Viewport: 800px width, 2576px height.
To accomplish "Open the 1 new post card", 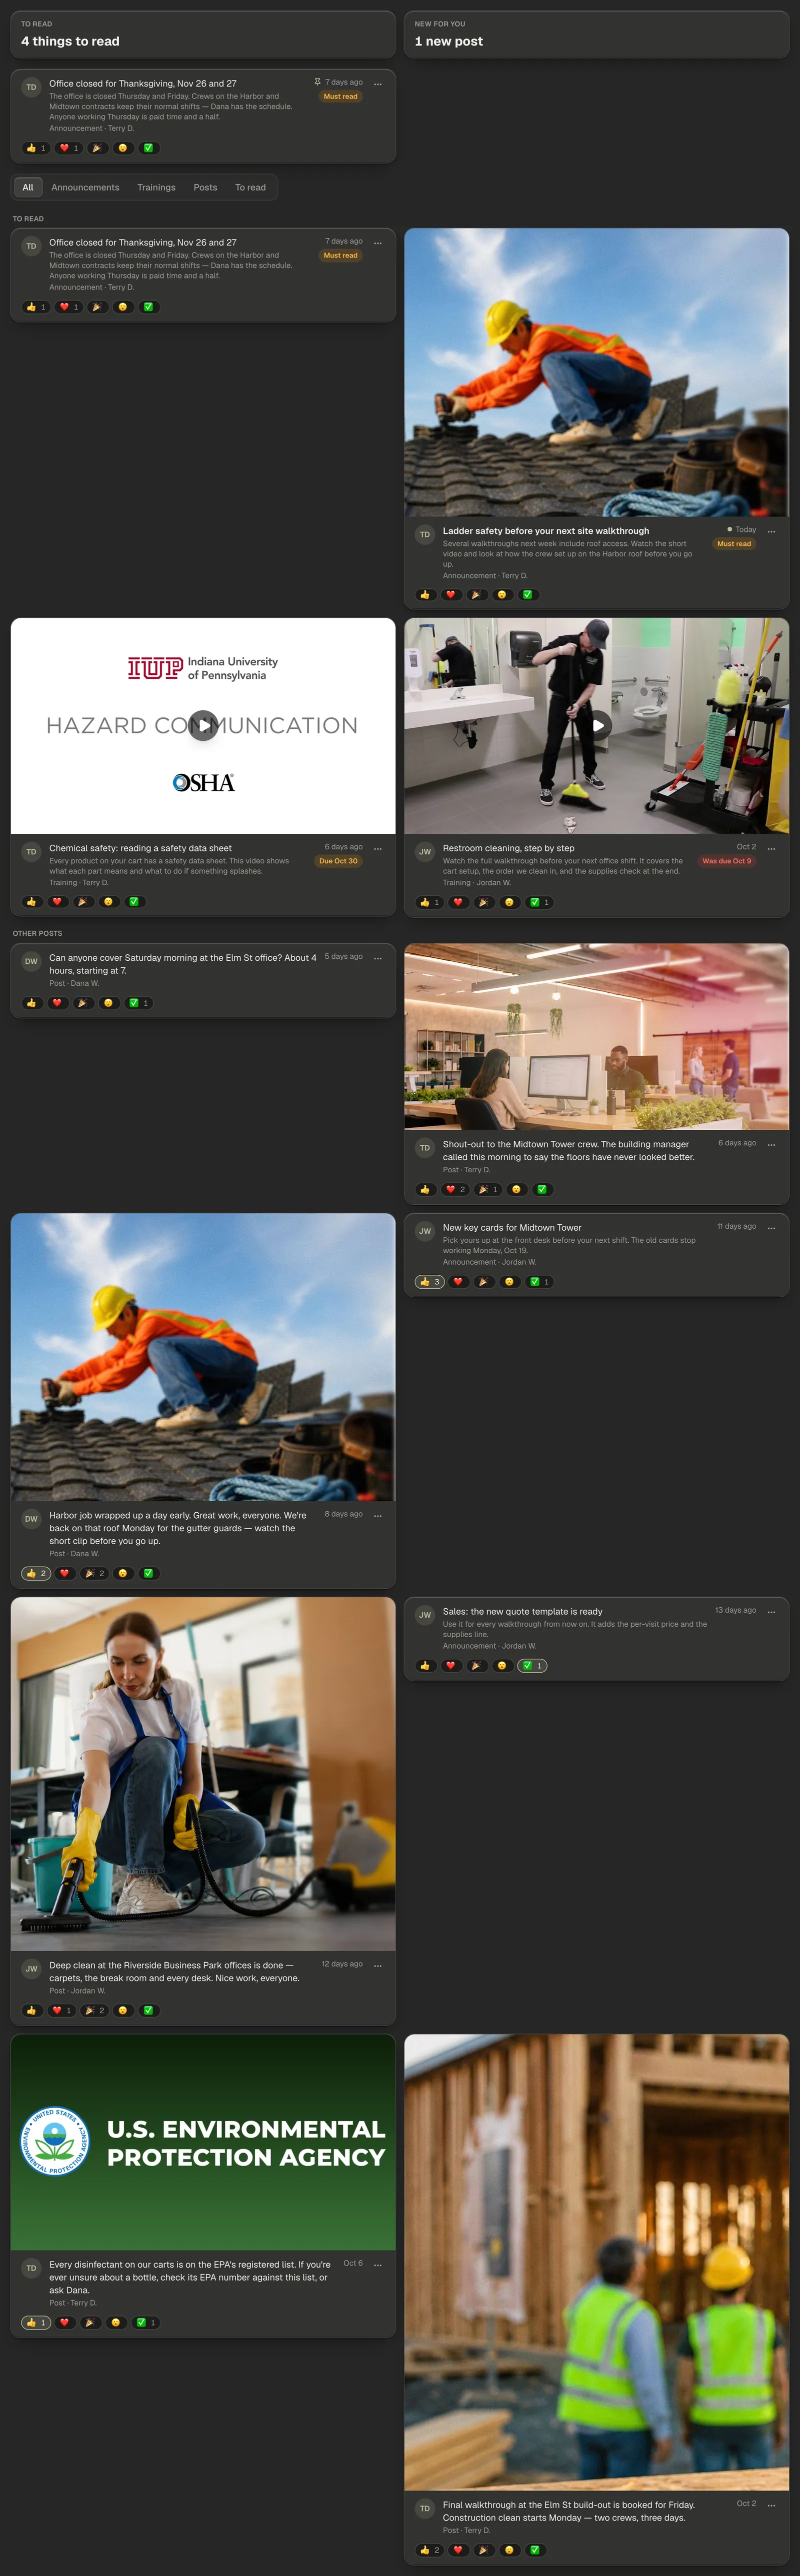I will click(597, 34).
